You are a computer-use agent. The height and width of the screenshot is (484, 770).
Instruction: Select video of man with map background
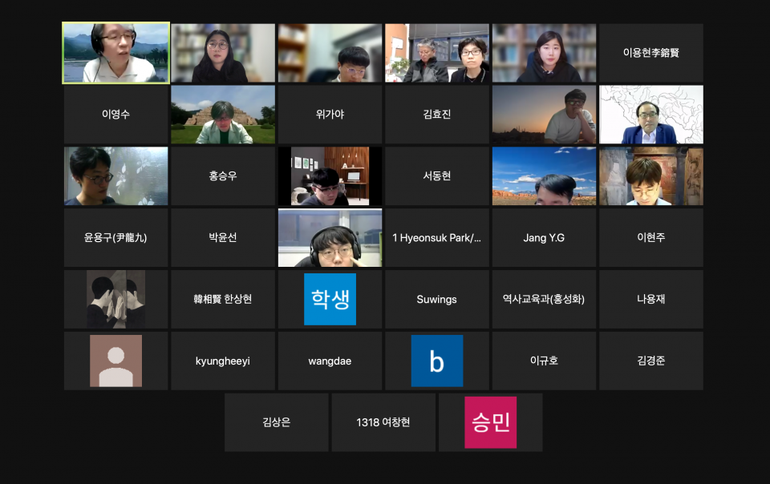coord(651,115)
